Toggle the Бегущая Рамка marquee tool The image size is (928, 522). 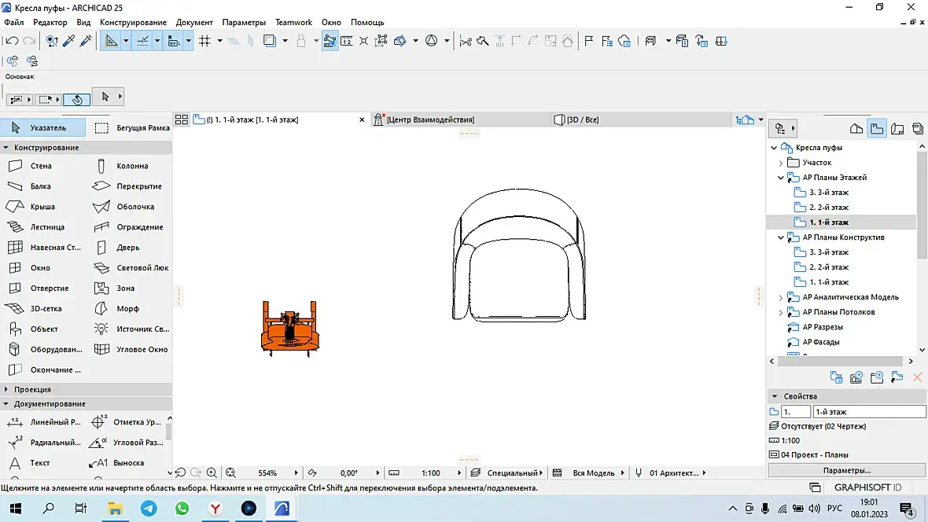point(131,127)
